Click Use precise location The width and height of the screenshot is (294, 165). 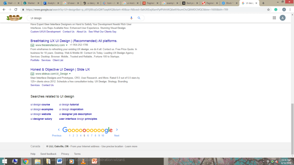point(112,146)
